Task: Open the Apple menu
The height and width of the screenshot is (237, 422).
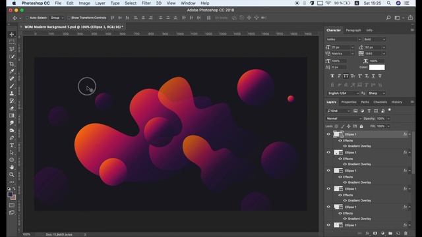Action: (x=14, y=3)
